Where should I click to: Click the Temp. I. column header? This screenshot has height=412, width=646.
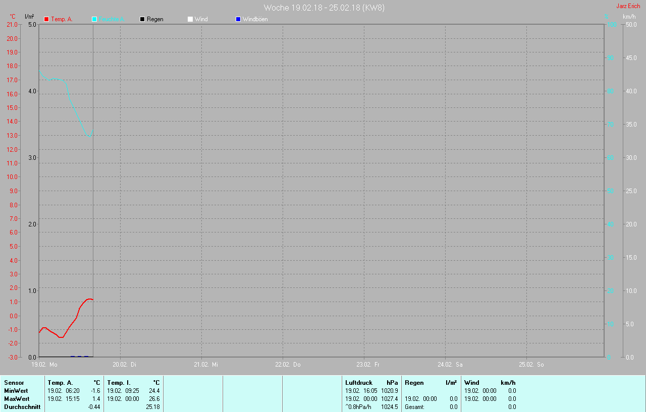[119, 383]
